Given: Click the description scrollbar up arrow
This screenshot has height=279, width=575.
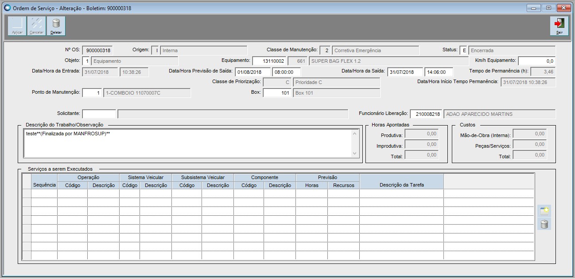Looking at the screenshot, I should point(355,133).
